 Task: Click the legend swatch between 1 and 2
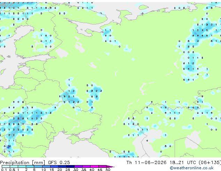tap(22, 166)
